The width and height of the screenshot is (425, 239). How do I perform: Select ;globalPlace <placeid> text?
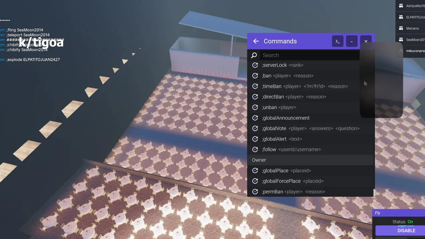286,171
